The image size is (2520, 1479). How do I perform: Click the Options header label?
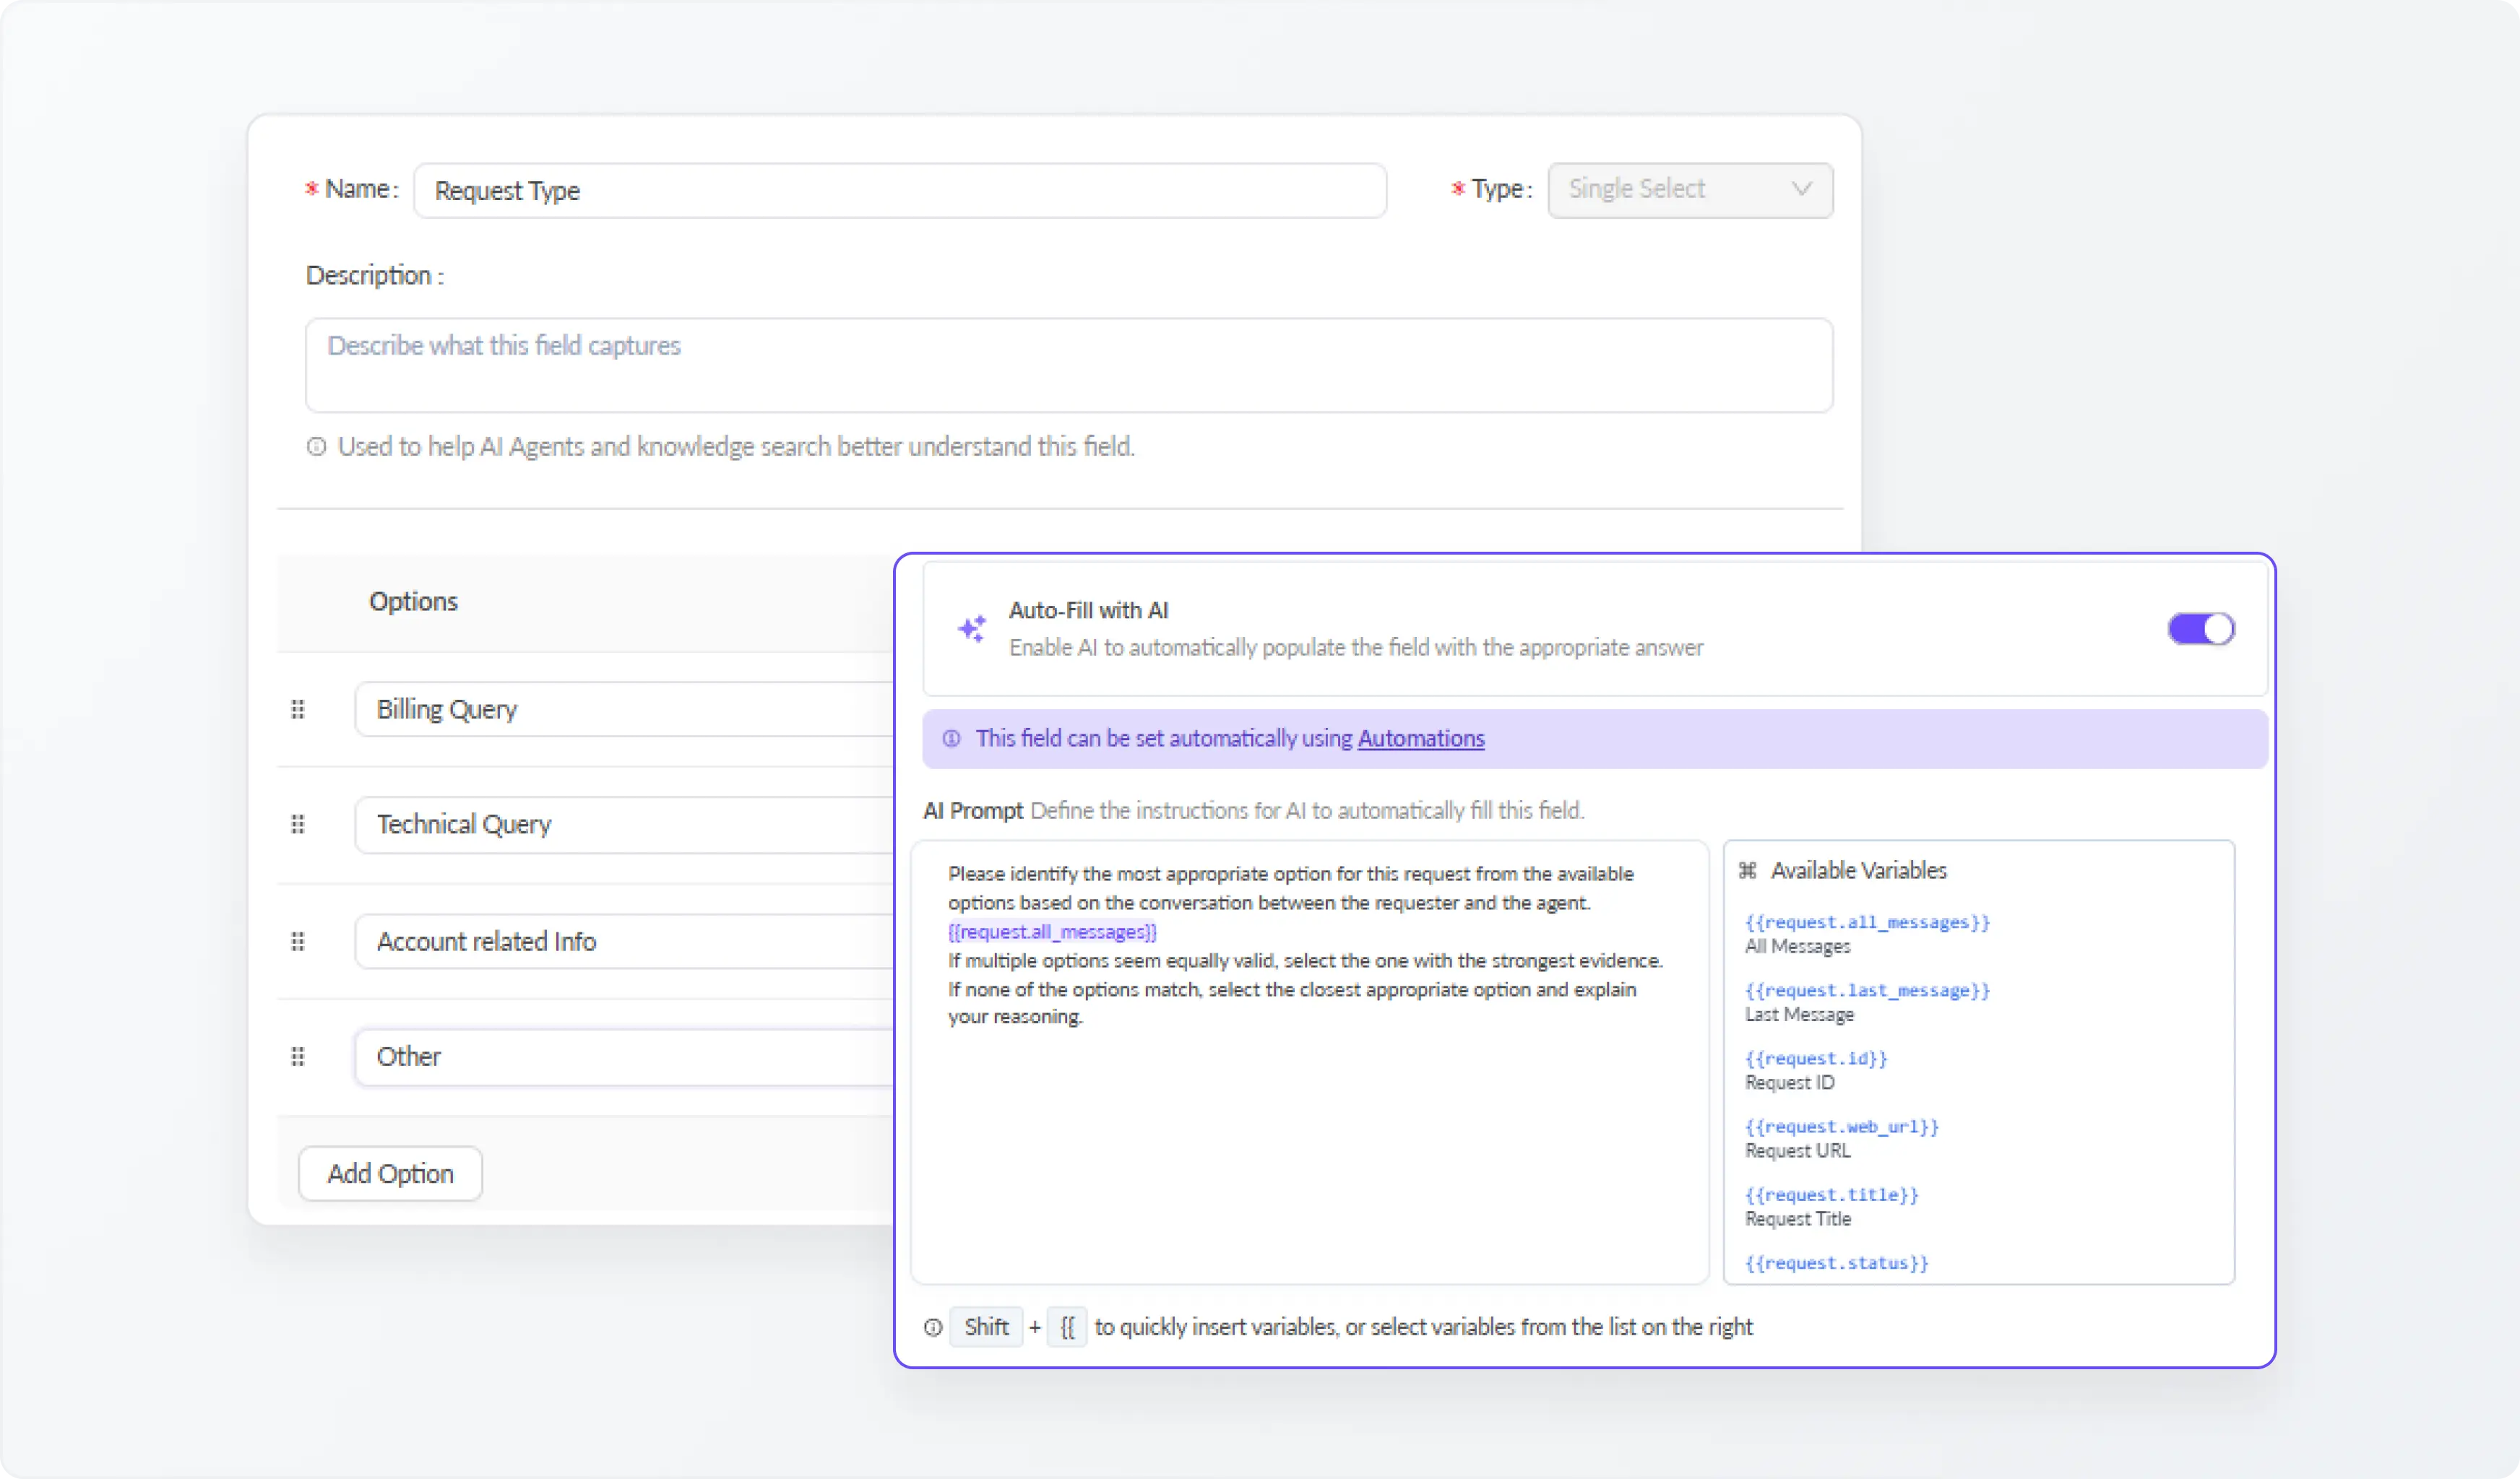413,602
